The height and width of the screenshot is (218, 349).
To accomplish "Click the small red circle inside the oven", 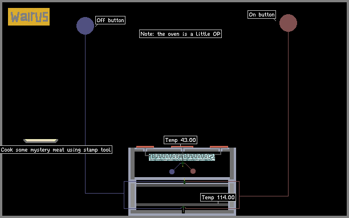I will (x=193, y=171).
